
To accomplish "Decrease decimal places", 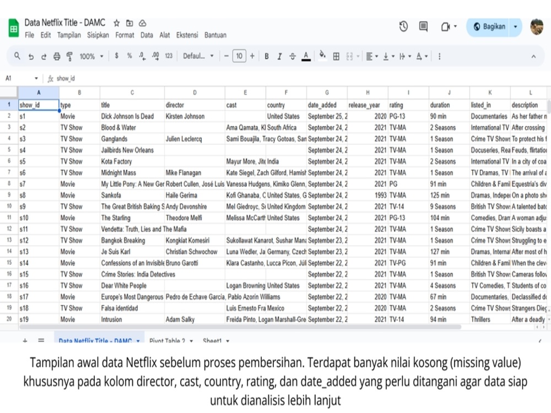I will [x=142, y=56].
